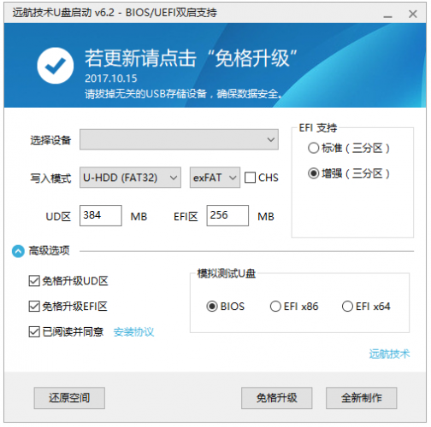This screenshot has height=427, width=431.
Task: Select the 标准（三分区）EFI option
Action: [x=313, y=148]
